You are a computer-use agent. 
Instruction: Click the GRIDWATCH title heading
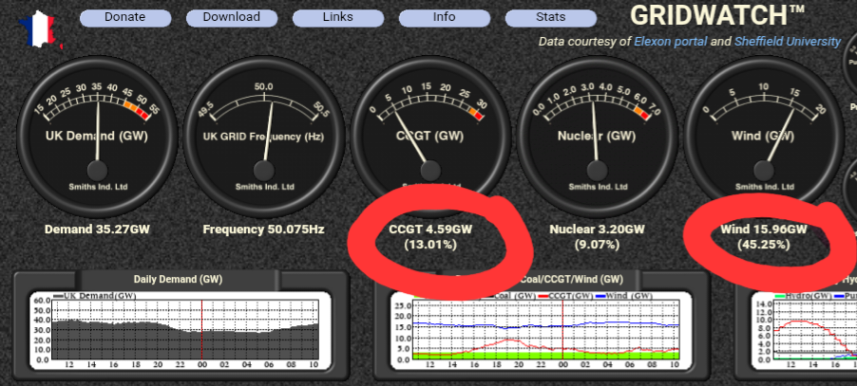tap(717, 16)
